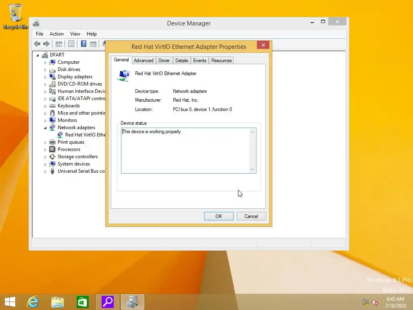The width and height of the screenshot is (413, 310).
Task: Open the View menu
Action: (75, 34)
